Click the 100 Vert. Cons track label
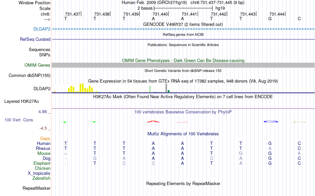This screenshot has width=315, height=196. (19, 120)
